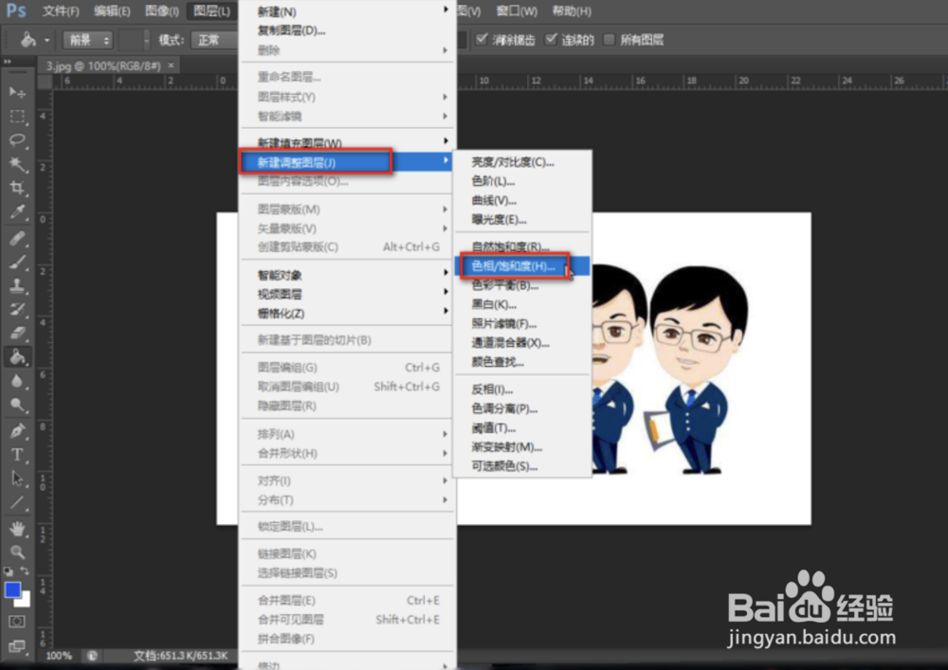Open the 文件(F) menu
This screenshot has width=948, height=670.
point(61,10)
